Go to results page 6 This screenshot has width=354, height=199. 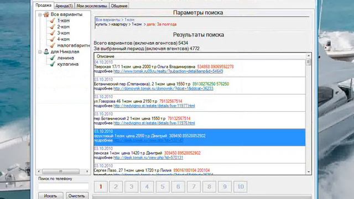(178, 187)
